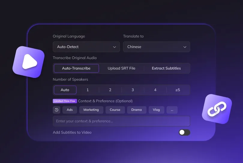Choose Upload SRT File option
The image size is (243, 163).
coord(121,68)
